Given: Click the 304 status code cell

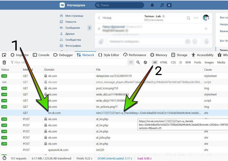Looking at the screenshot, I should pos(4,82).
